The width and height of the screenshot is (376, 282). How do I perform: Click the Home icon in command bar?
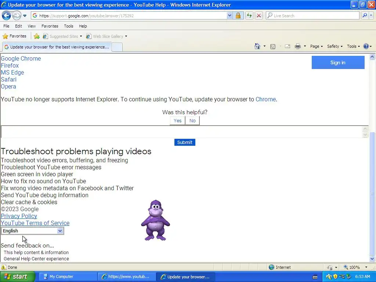[257, 46]
